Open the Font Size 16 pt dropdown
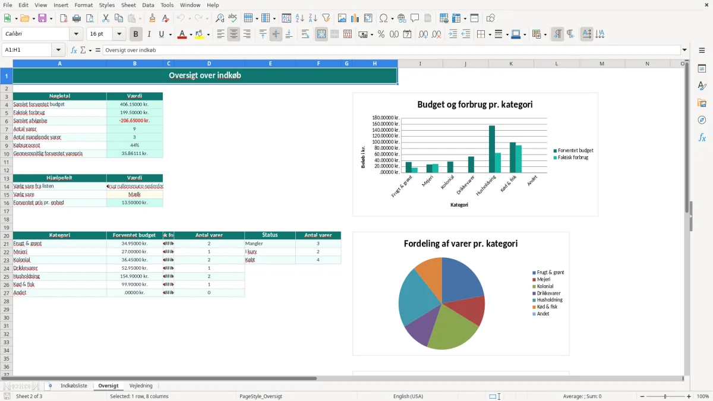This screenshot has height=401, width=713. pos(119,34)
